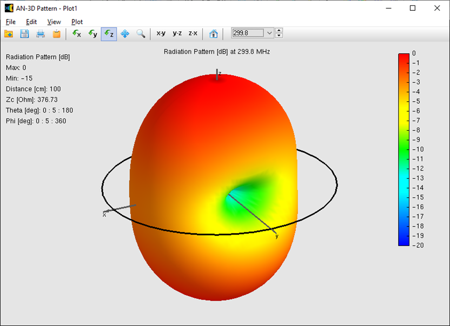The height and width of the screenshot is (326, 450).
Task: Open the Plot menu
Action: pos(77,22)
